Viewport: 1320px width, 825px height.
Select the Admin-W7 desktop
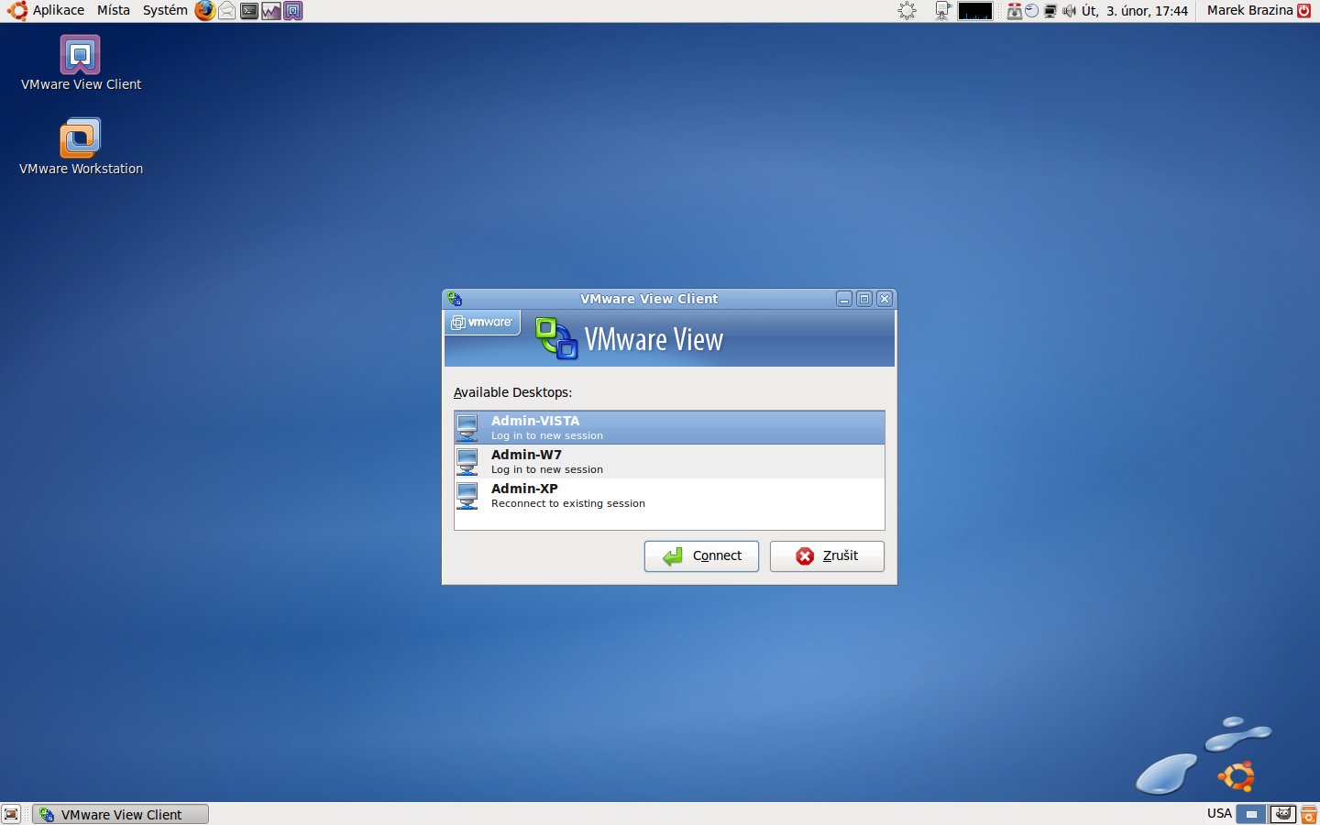pyautogui.click(x=669, y=461)
